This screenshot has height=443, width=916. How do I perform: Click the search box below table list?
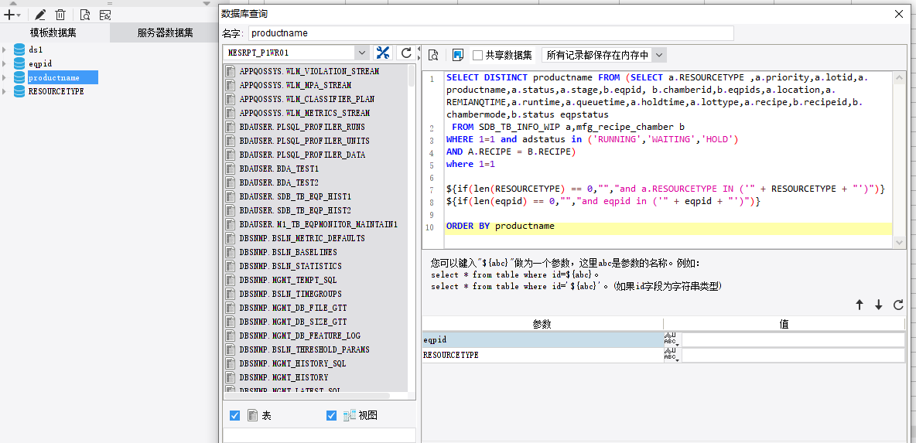320,435
